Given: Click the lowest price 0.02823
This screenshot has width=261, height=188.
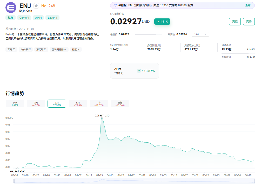Looking at the screenshot, I should (x=124, y=34).
